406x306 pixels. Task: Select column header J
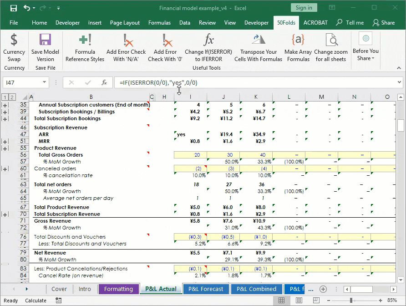coord(223,97)
